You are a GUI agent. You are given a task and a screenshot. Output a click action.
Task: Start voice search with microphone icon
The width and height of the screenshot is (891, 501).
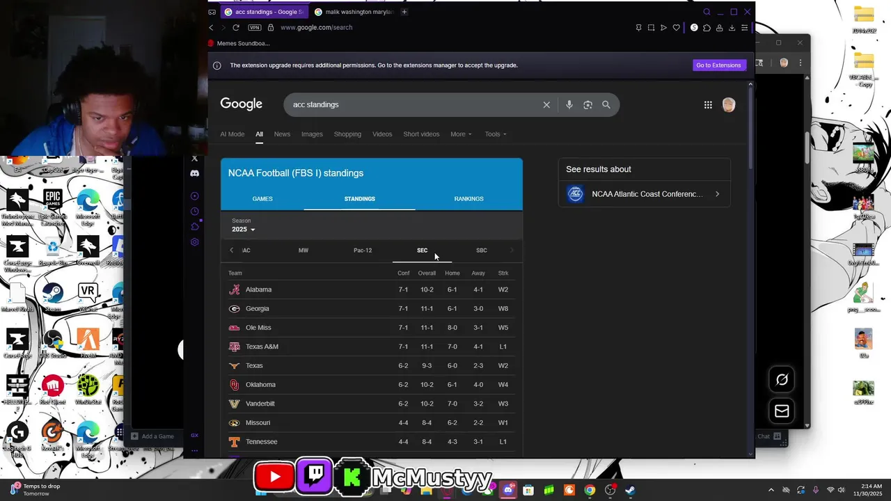coord(569,104)
